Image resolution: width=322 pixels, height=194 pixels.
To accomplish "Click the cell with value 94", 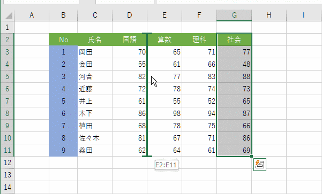I will tap(199, 113).
